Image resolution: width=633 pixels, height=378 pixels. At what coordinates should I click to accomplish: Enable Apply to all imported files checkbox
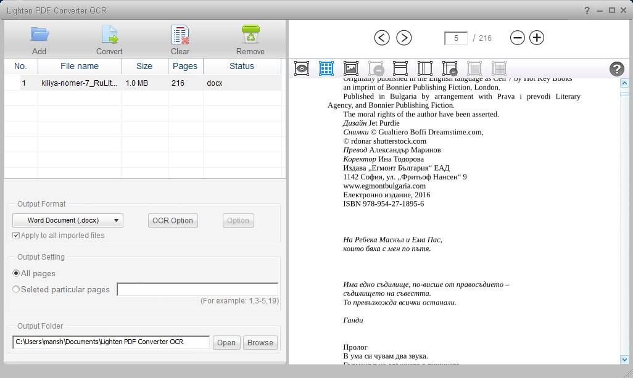16,235
